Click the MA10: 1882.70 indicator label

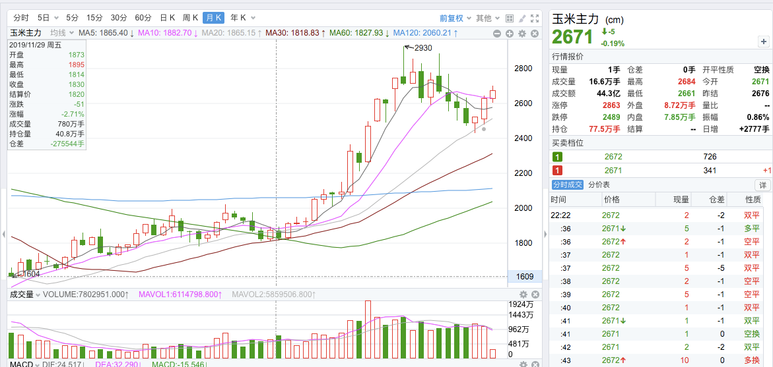[168, 33]
